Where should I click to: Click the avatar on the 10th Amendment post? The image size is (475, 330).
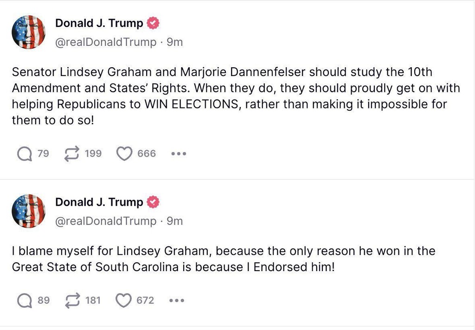click(x=28, y=32)
